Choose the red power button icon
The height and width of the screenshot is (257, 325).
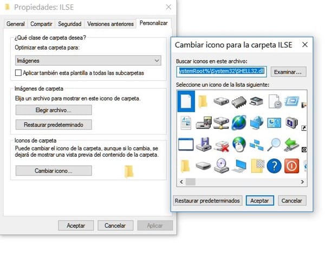point(291,166)
